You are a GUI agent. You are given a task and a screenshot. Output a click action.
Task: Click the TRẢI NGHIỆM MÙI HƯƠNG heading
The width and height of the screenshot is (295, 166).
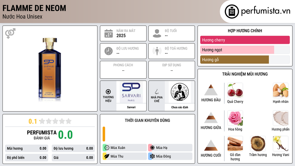pos(245,74)
